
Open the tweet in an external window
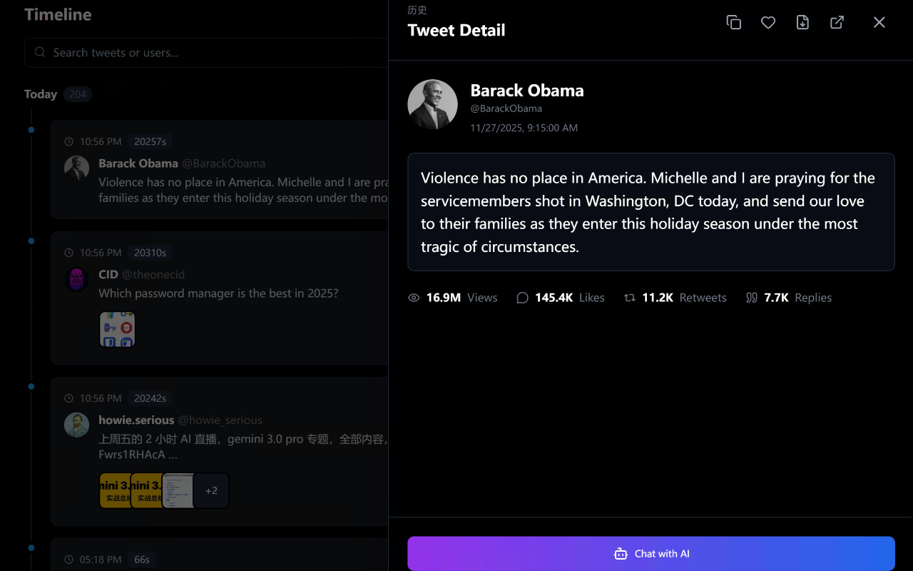tap(837, 22)
